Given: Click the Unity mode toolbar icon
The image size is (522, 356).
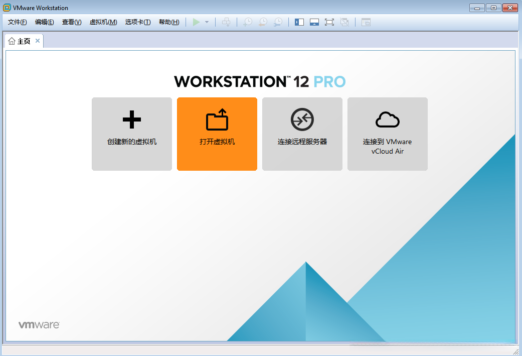Looking at the screenshot, I should pyautogui.click(x=344, y=22).
